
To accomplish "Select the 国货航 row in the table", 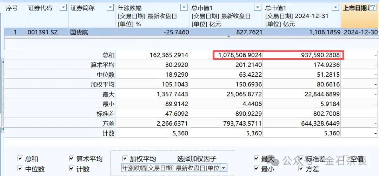I will coord(78,32).
